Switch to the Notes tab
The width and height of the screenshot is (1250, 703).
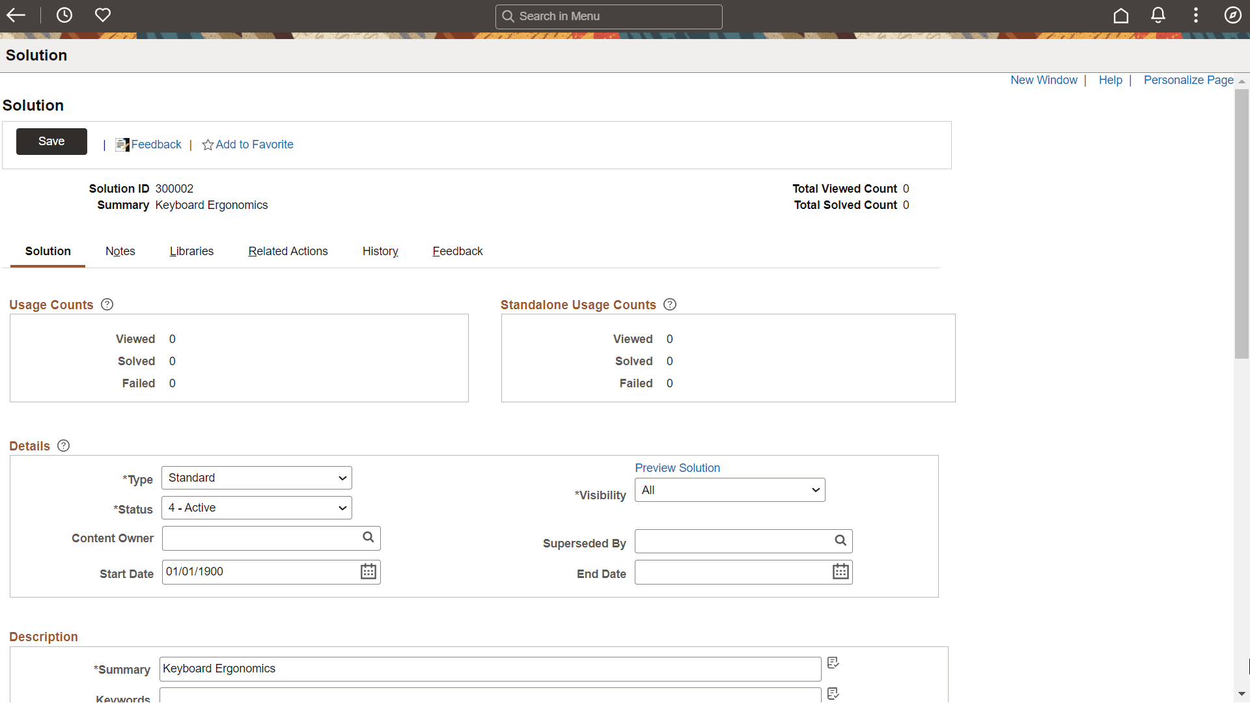[x=120, y=251]
